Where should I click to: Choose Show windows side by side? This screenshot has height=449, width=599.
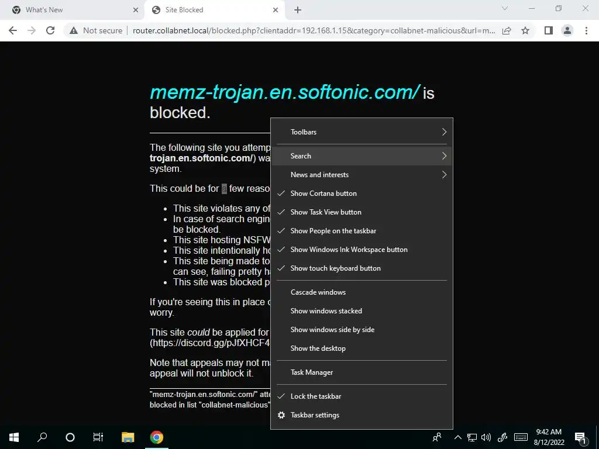click(x=362, y=330)
